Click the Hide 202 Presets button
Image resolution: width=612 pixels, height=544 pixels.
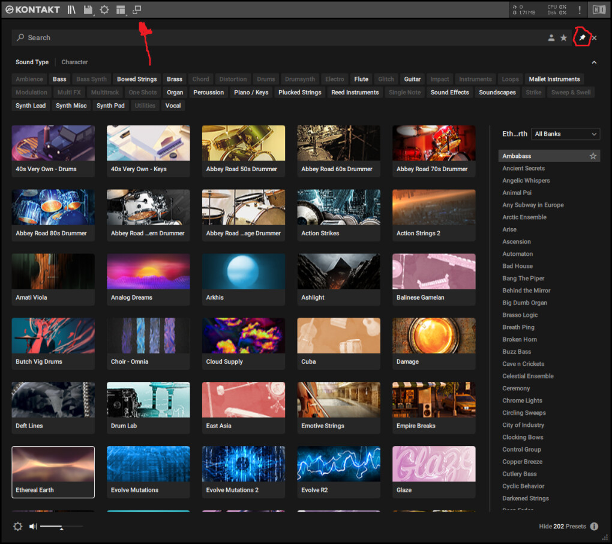[x=562, y=527]
